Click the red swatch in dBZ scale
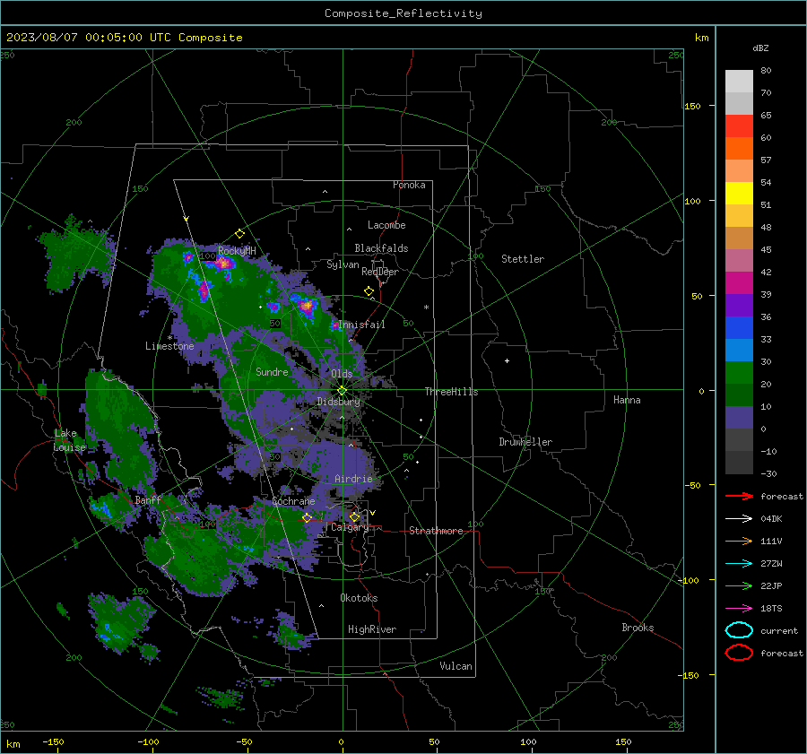 pyautogui.click(x=739, y=126)
